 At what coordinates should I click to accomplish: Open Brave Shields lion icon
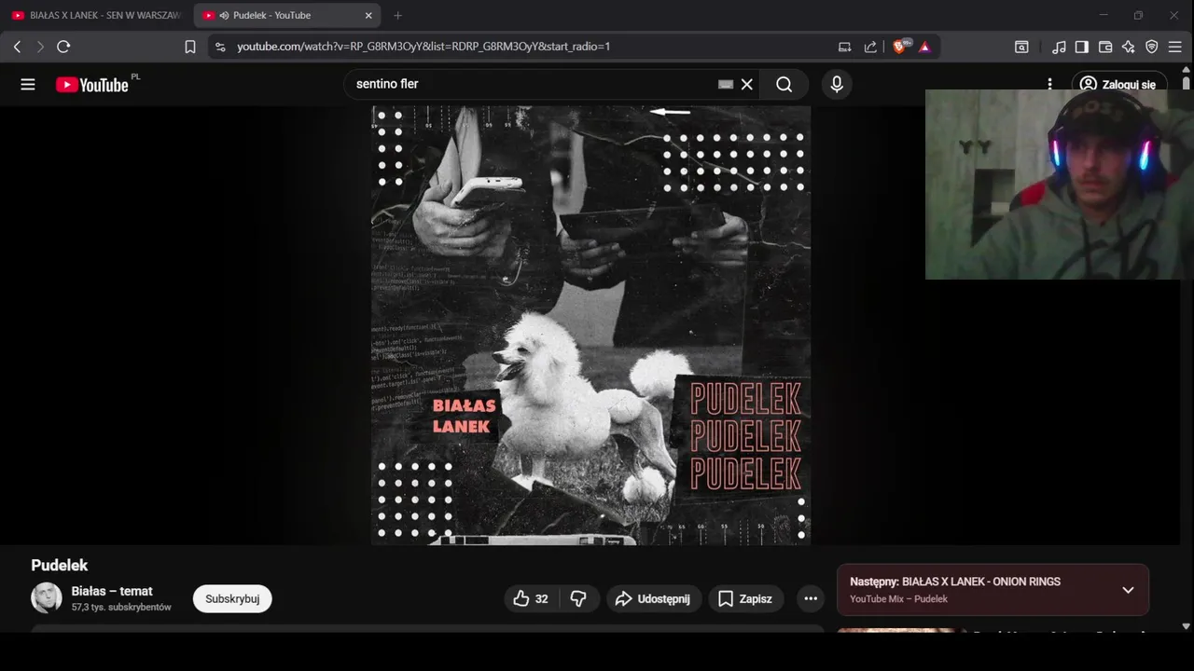(900, 47)
